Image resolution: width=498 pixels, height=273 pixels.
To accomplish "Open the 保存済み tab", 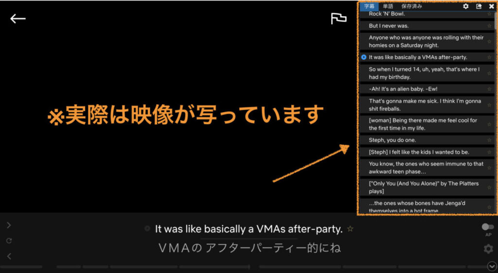I will click(x=411, y=6).
